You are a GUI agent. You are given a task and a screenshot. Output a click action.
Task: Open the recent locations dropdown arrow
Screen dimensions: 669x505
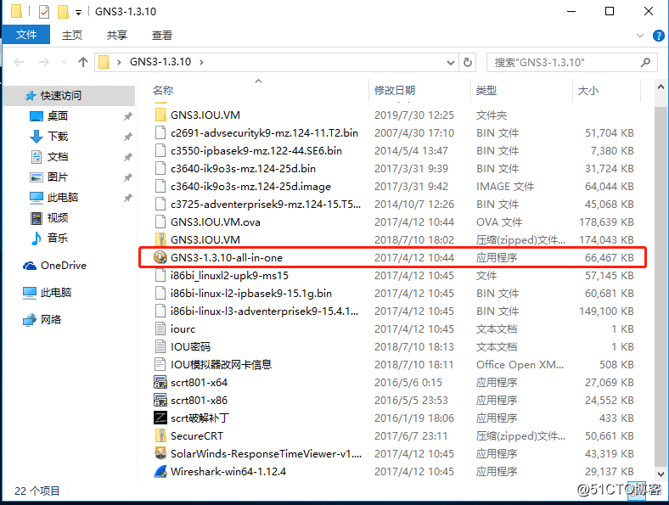click(x=64, y=62)
